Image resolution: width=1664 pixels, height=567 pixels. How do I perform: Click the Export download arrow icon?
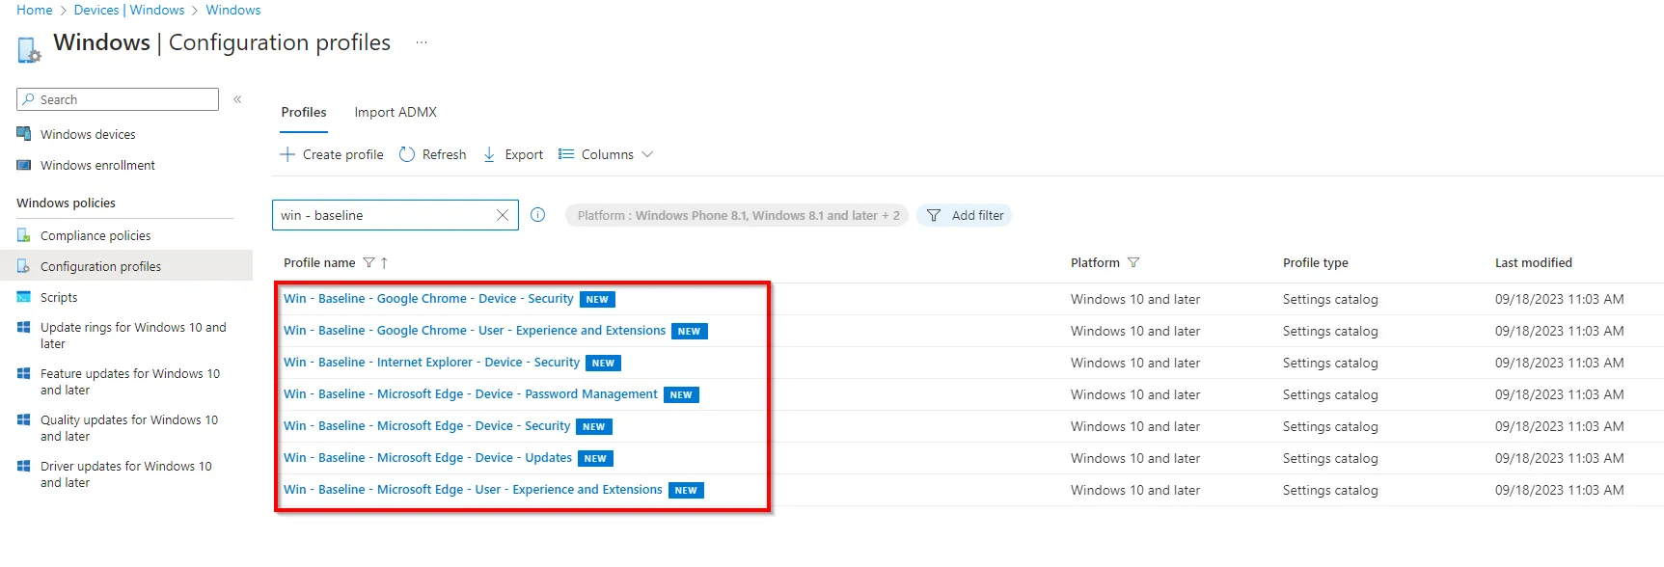489,154
